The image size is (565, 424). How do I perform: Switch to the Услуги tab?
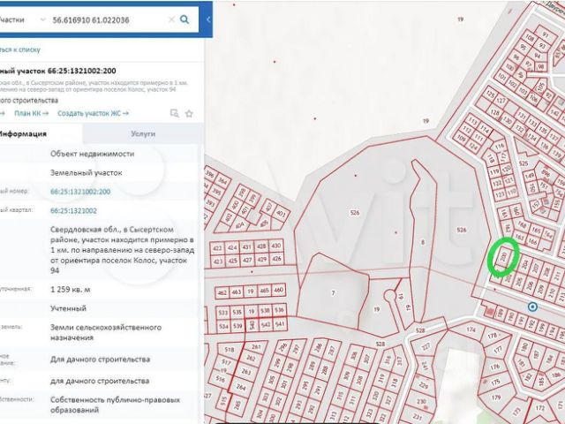tap(142, 133)
